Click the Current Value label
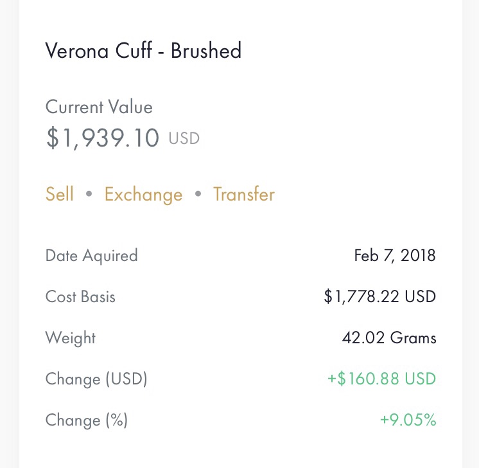Viewport: 479px width, 468px height. (x=99, y=107)
